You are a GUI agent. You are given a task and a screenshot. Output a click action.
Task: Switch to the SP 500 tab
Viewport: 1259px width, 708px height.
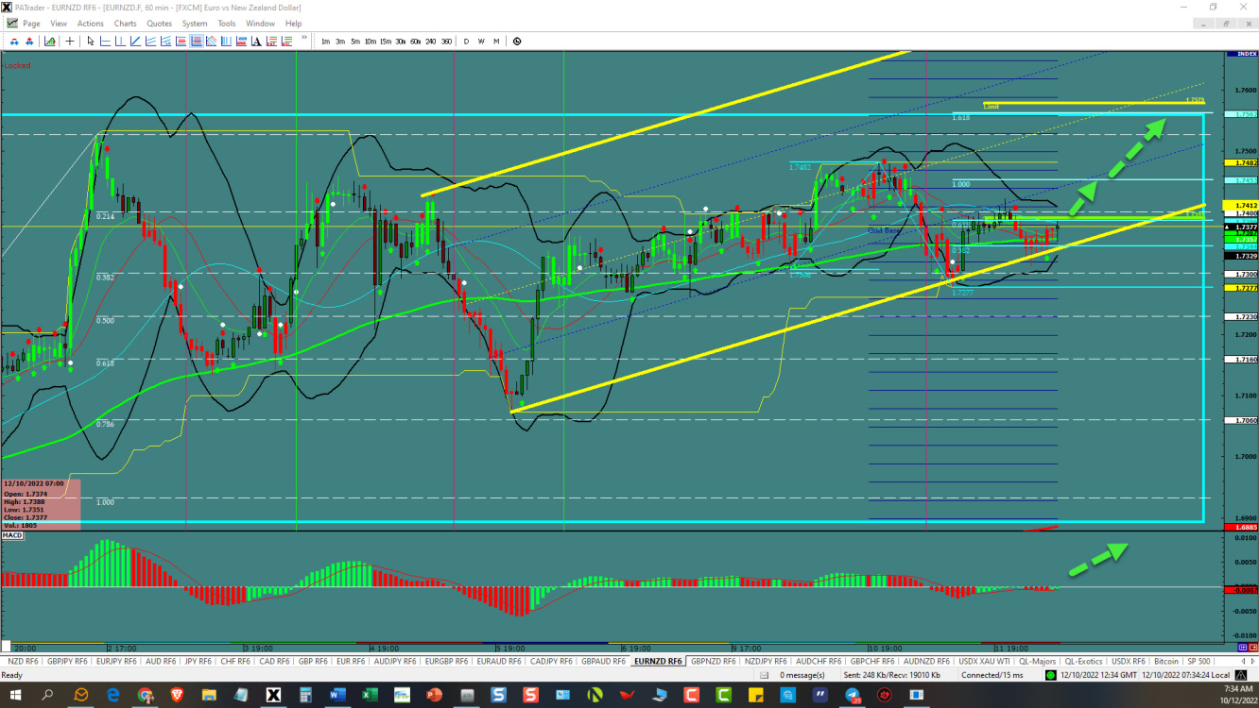pyautogui.click(x=1198, y=661)
